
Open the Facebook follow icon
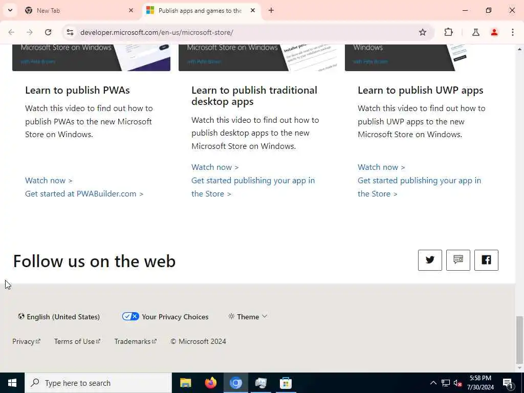click(486, 260)
